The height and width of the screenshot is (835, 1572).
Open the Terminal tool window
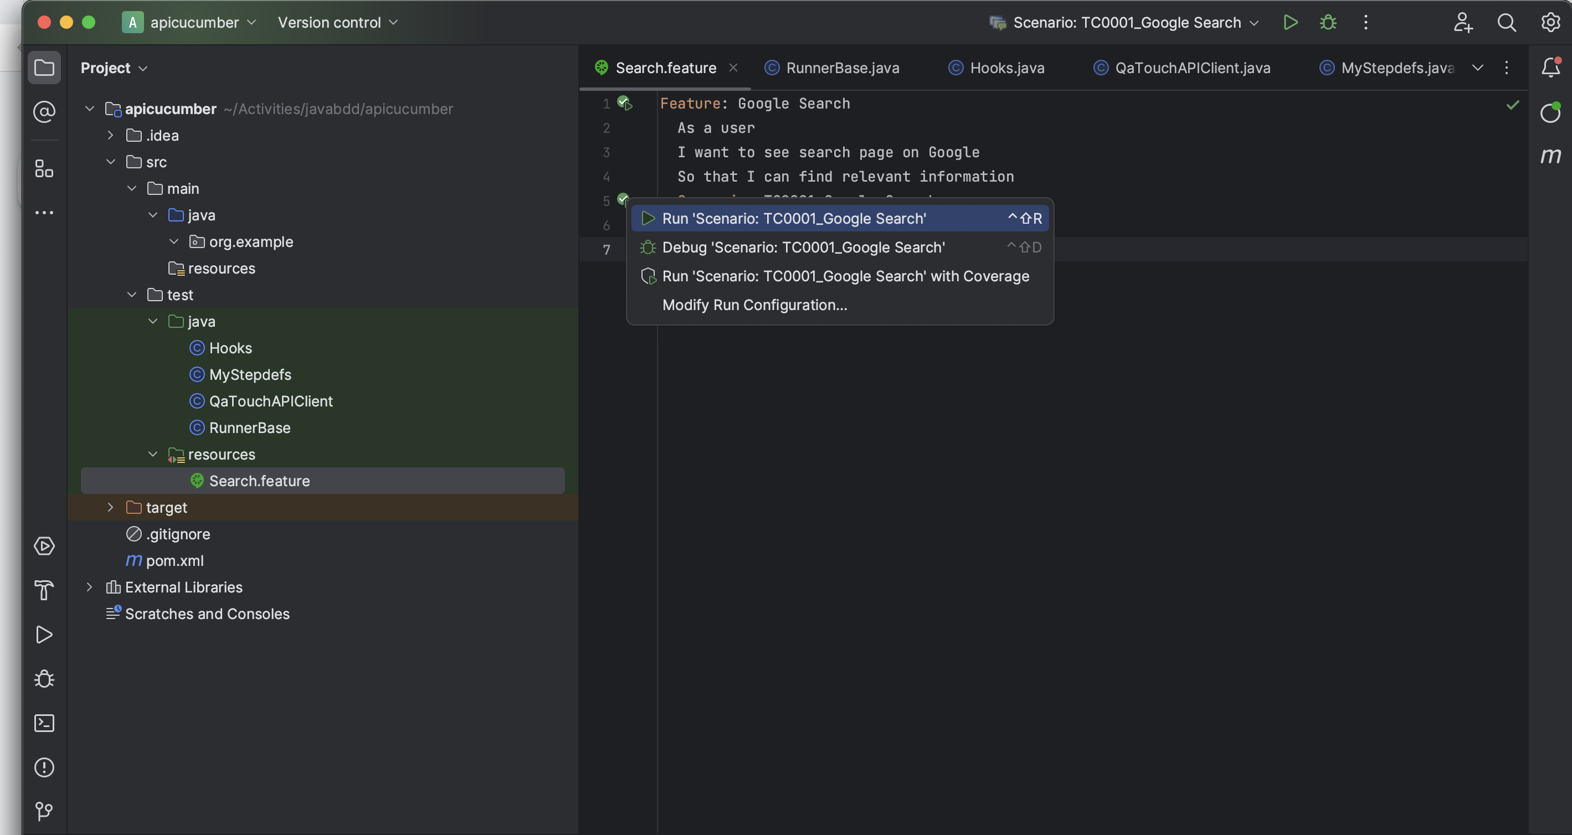point(44,723)
